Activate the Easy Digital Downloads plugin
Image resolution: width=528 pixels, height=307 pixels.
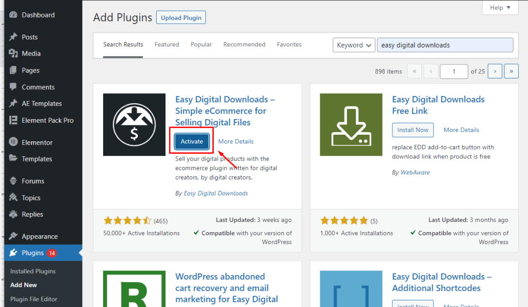(x=192, y=141)
